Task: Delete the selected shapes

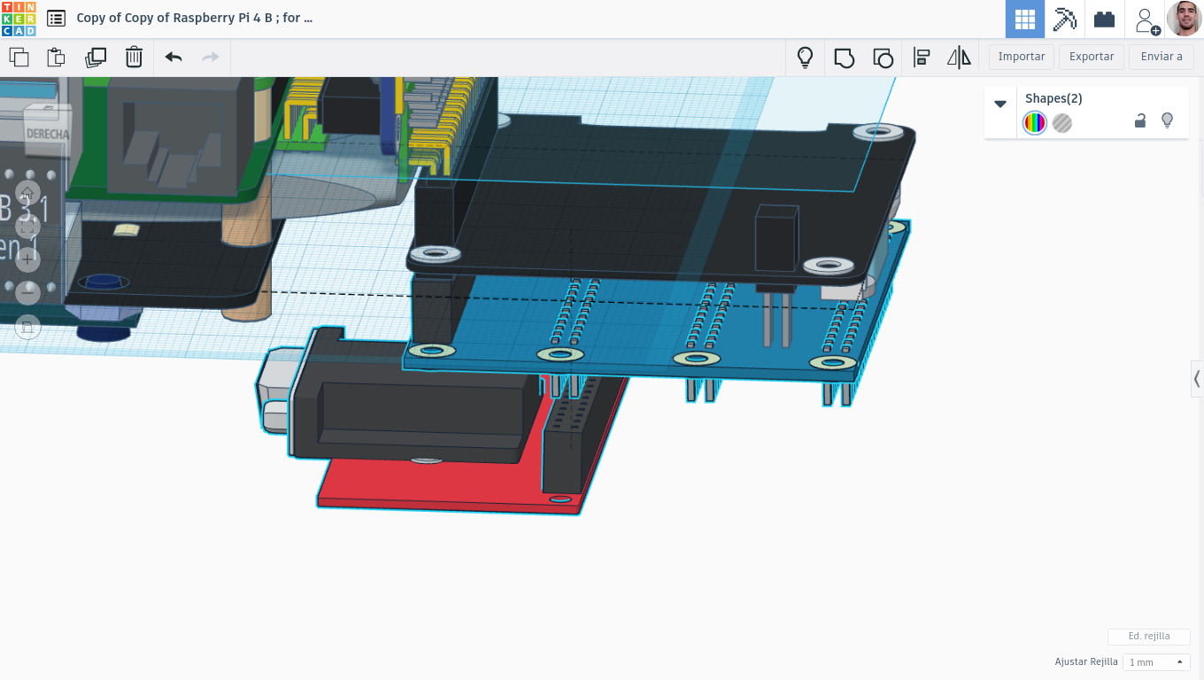Action: (134, 58)
